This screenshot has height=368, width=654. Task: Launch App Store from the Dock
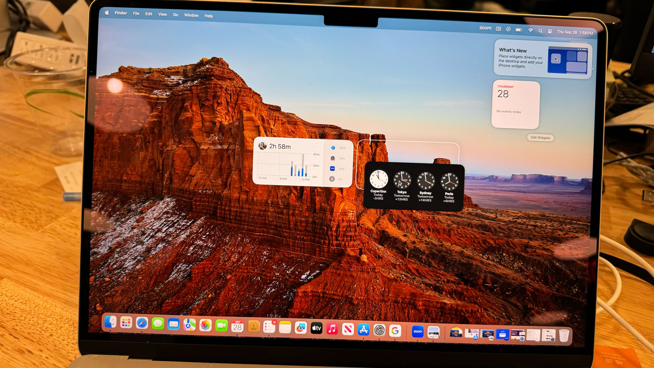click(x=363, y=329)
